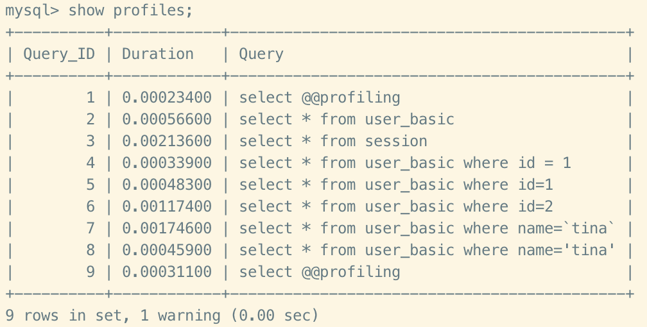
Task: Click Query_ID number 5
Action: [x=91, y=185]
